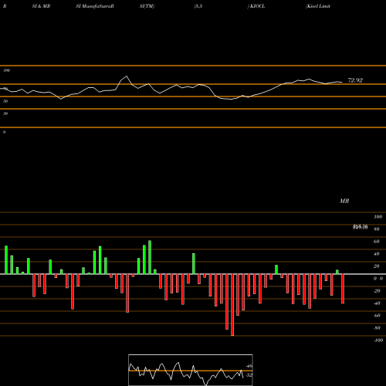The image size is (386, 386).
Task: Click the MR axis label 100
Action: click(378, 217)
